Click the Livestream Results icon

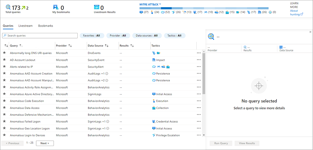[x=97, y=7]
